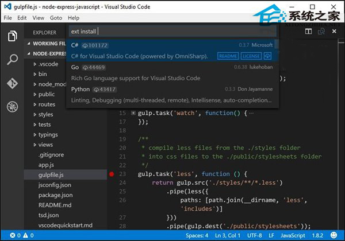Click the open changes icon beside split editor
Screen dimensions: 345x241
tap(321, 32)
